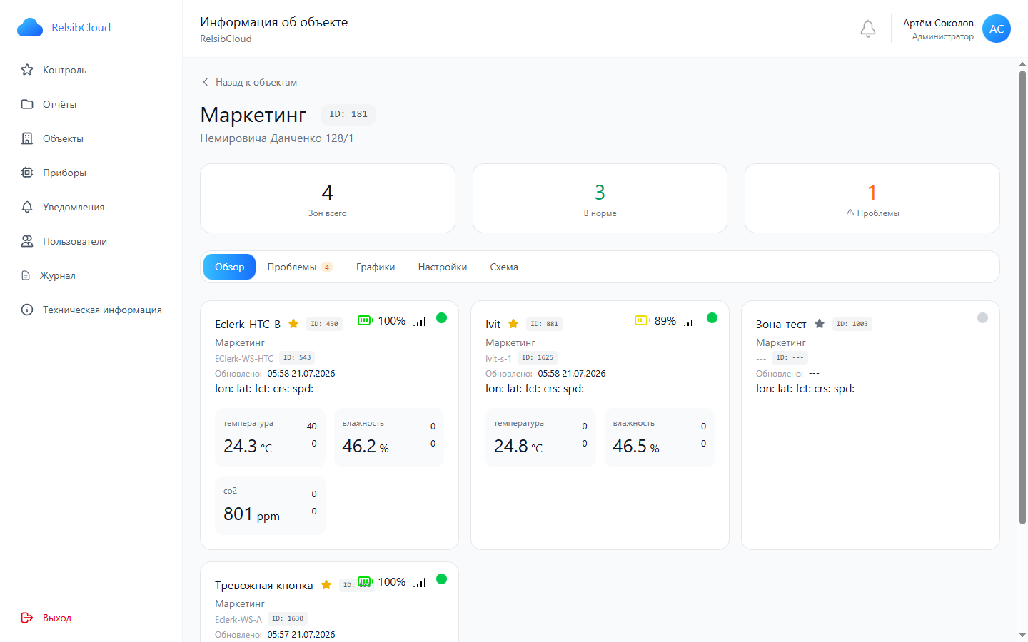The image size is (1028, 642).
Task: Click the grey status dot on Зона-тест
Action: [x=983, y=318]
